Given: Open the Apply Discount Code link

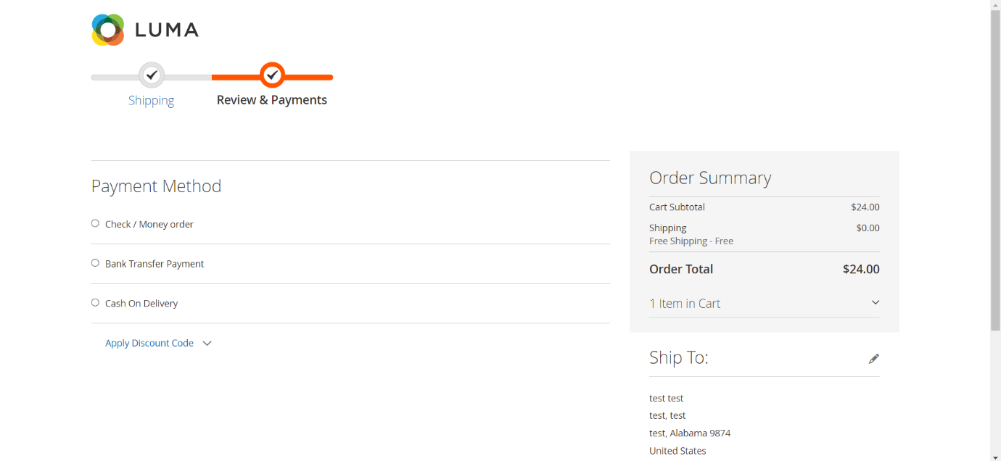Looking at the screenshot, I should click(149, 343).
